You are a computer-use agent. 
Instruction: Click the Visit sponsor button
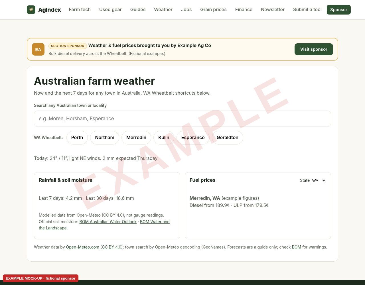tap(314, 49)
